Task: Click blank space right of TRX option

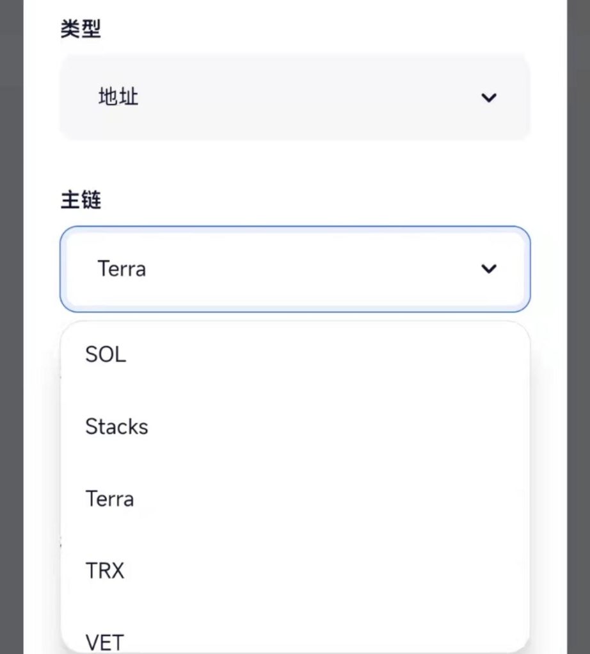Action: [x=320, y=570]
